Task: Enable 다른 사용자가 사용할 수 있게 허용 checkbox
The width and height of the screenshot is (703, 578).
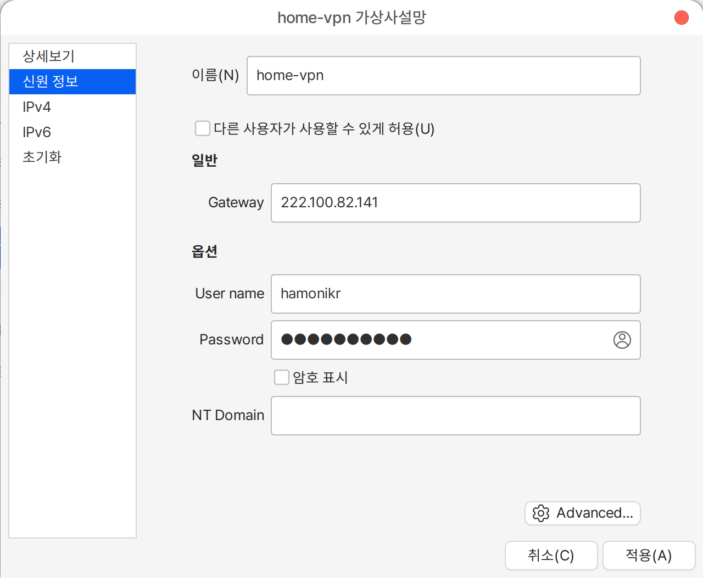Action: click(x=203, y=128)
